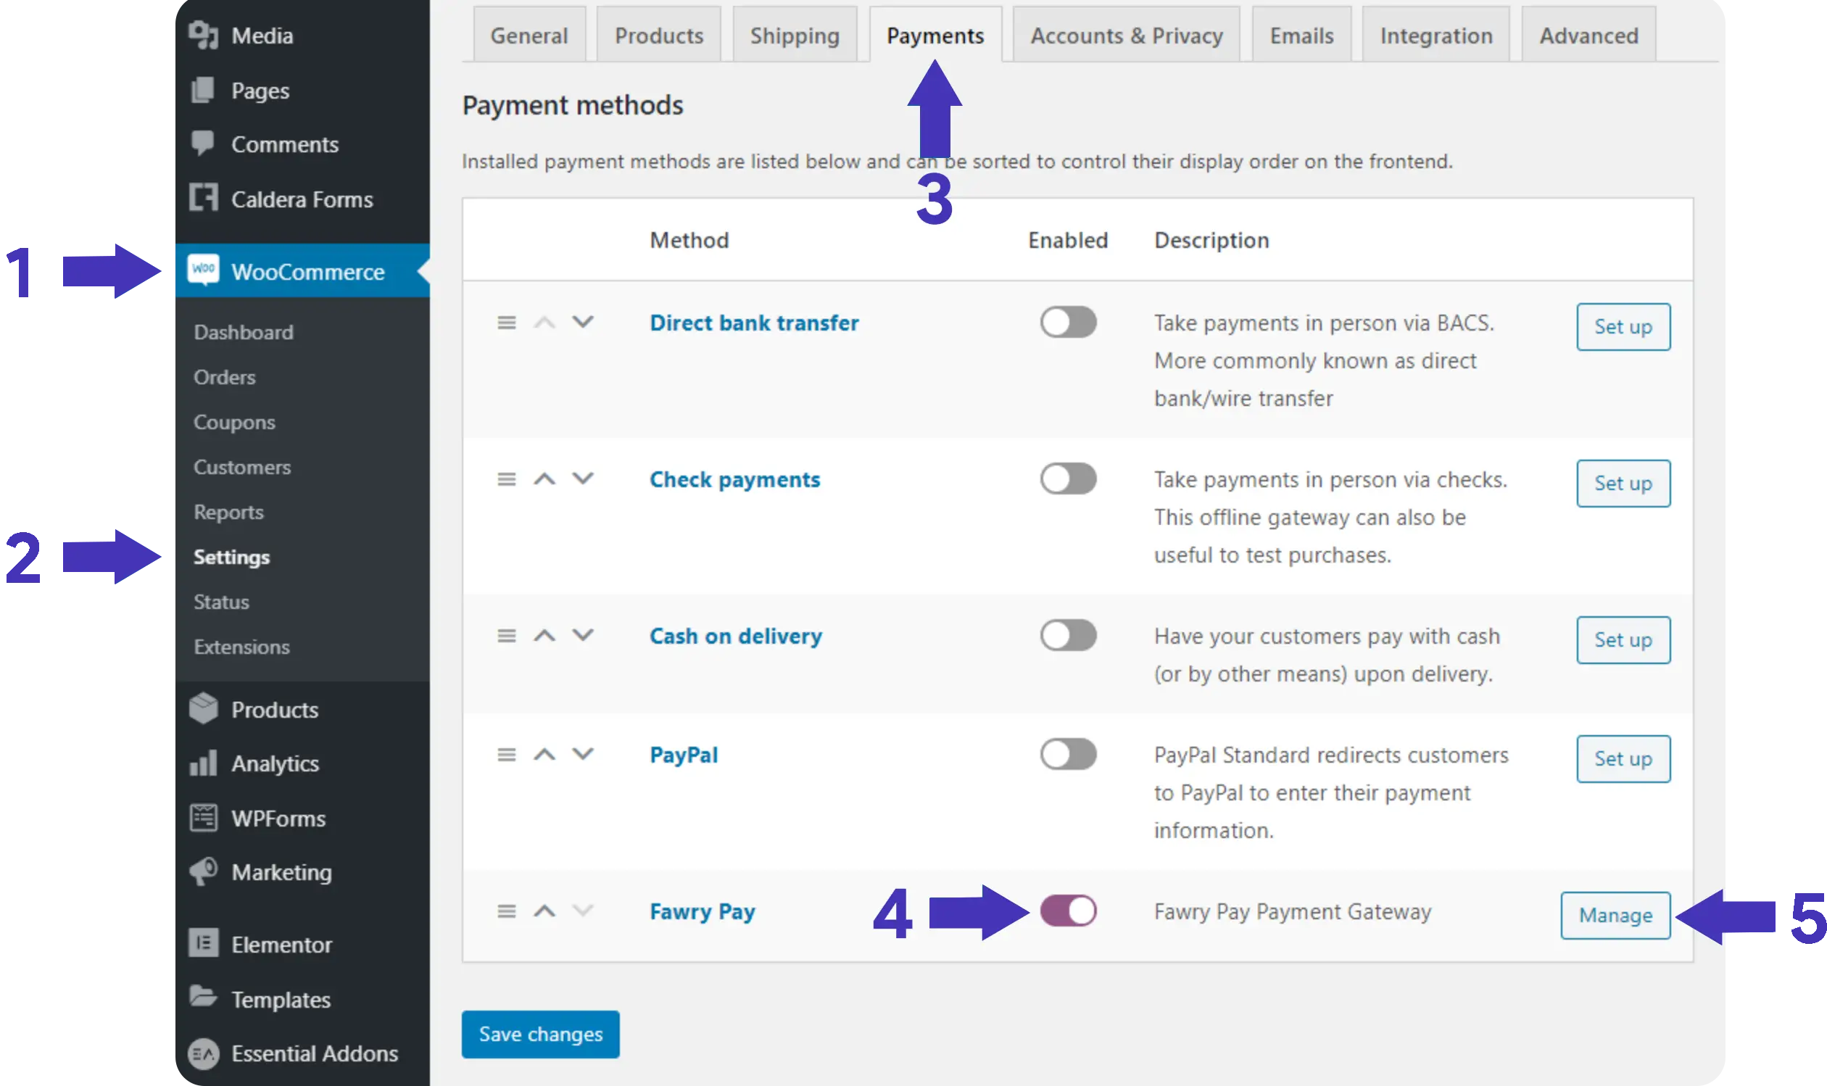Grab the drag handle for Fawry Pay
1827x1086 pixels.
coord(506,911)
